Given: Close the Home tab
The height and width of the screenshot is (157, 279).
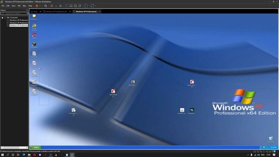Looking at the screenshot, I should [x=41, y=12].
